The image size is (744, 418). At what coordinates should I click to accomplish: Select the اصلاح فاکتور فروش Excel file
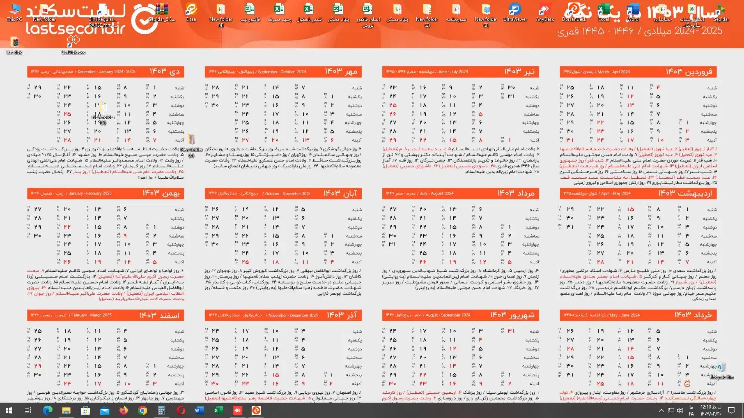click(x=368, y=15)
